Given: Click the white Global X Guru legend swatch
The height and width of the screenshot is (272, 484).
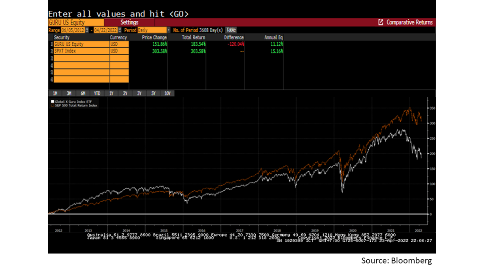Looking at the screenshot, I should 52,102.
